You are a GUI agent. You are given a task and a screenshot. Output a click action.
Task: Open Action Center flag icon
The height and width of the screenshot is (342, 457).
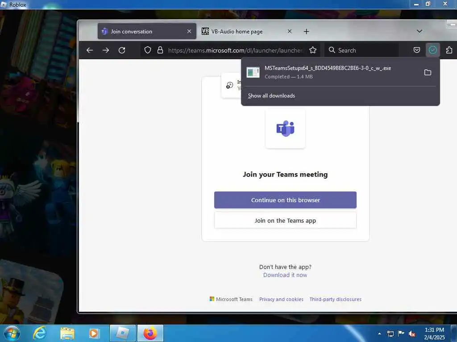(x=401, y=334)
